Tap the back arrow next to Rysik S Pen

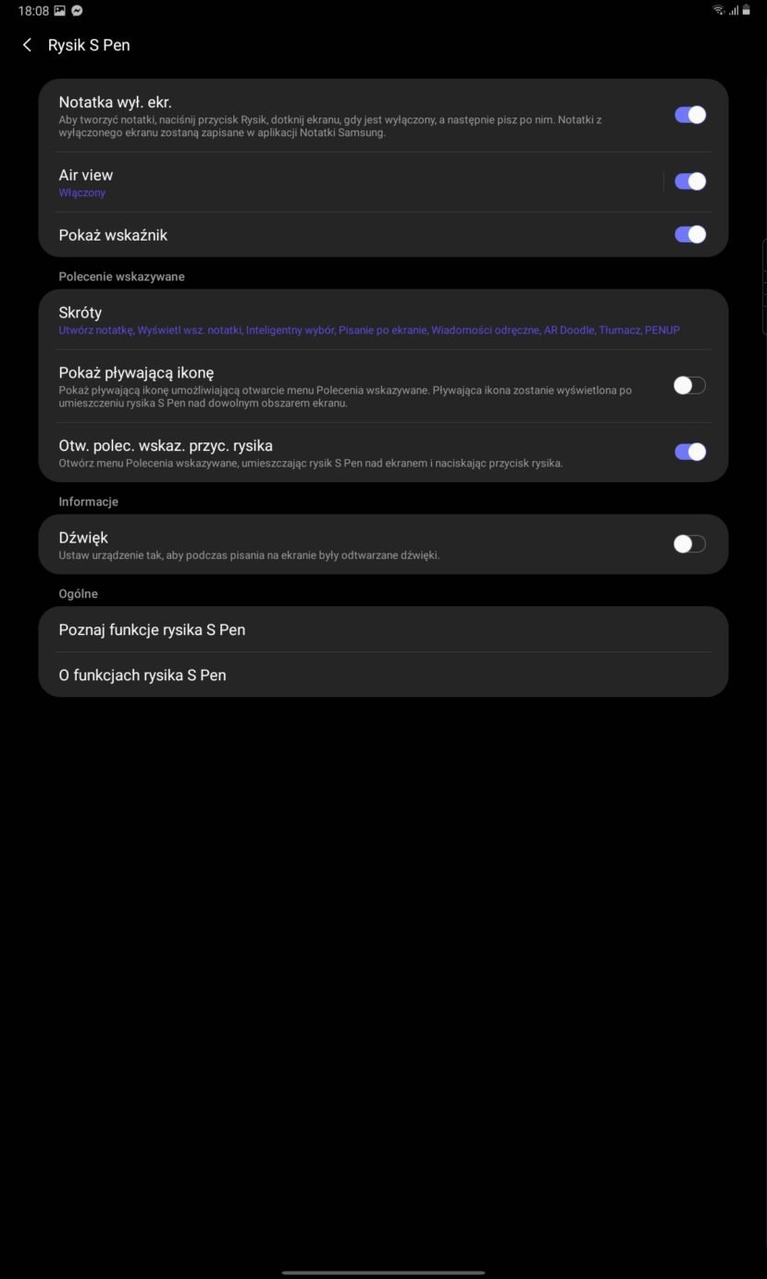[x=27, y=45]
